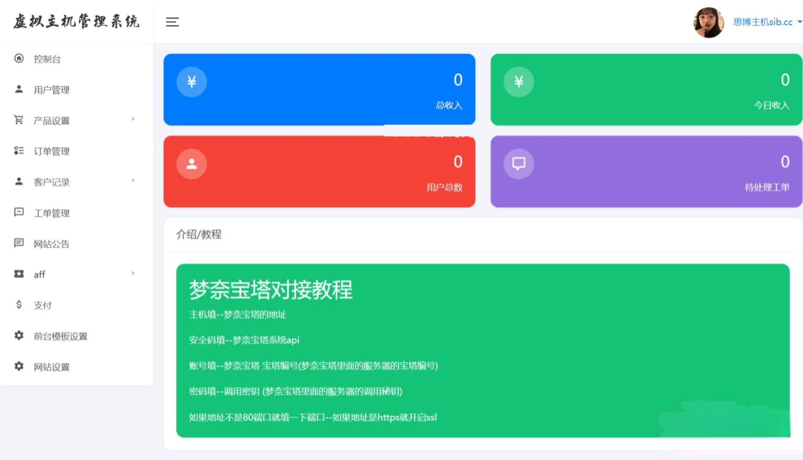
Task: Open the 网站公告 menu item
Action: coord(51,244)
